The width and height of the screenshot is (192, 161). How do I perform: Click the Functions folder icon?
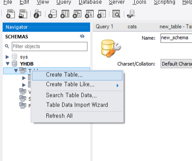(23, 105)
